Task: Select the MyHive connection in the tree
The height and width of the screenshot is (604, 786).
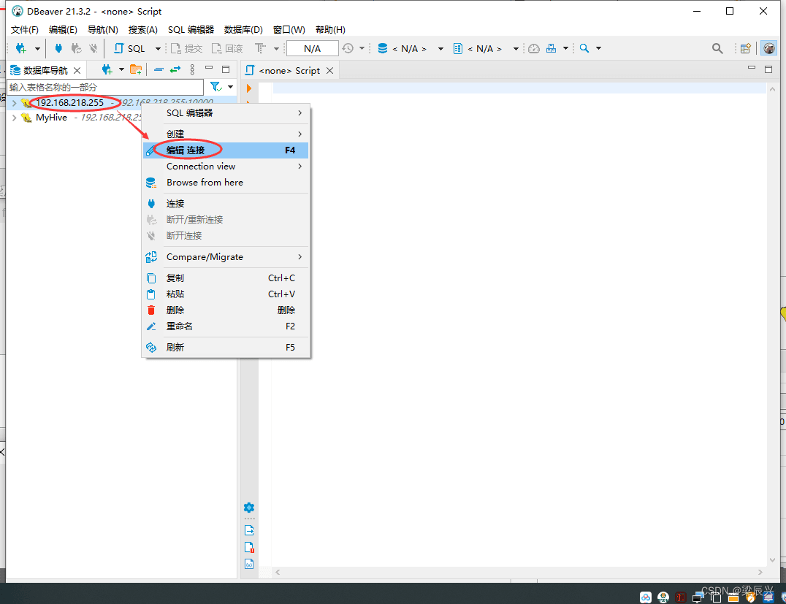Action: point(51,118)
